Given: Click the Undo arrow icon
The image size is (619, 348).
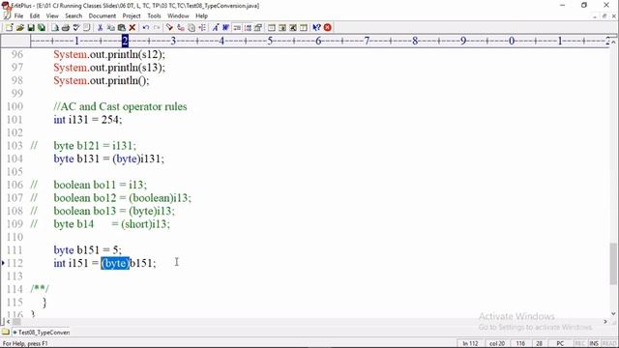Looking at the screenshot, I should point(146,28).
